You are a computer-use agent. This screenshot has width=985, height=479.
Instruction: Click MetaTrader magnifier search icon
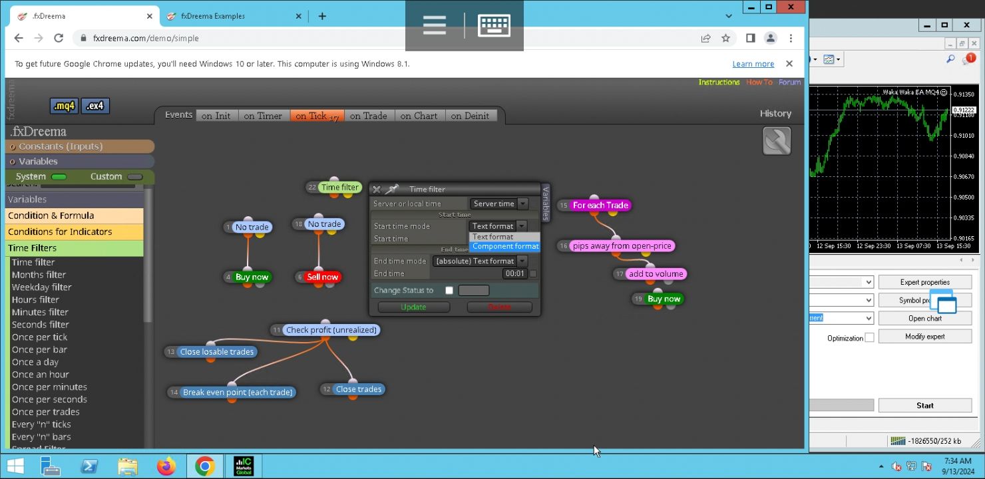click(950, 59)
